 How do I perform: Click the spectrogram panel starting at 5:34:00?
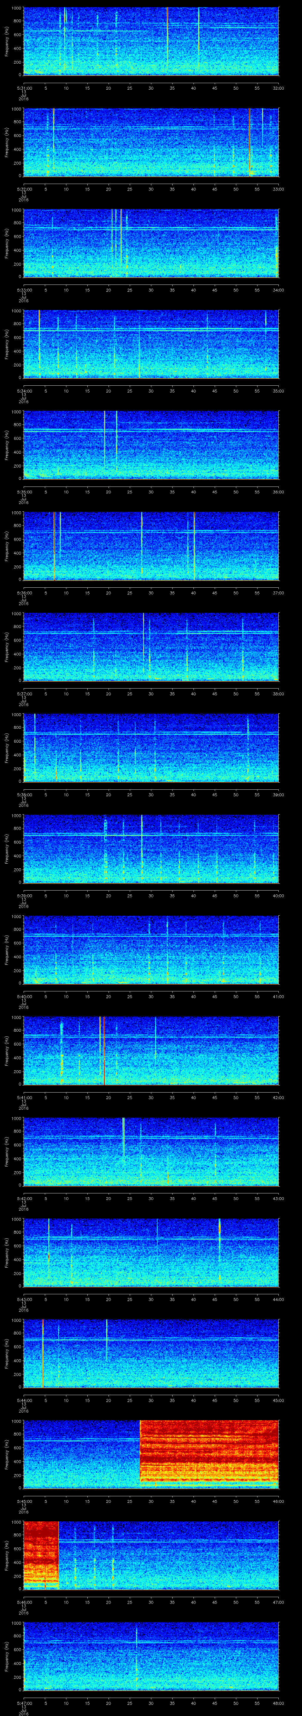(x=151, y=344)
